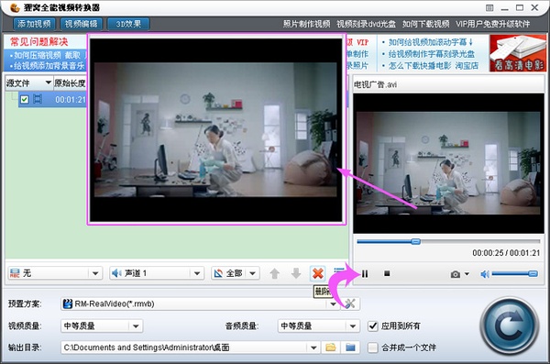The height and width of the screenshot is (364, 550).
Task: Open the 视频编辑 video edit tool
Action: (81, 24)
